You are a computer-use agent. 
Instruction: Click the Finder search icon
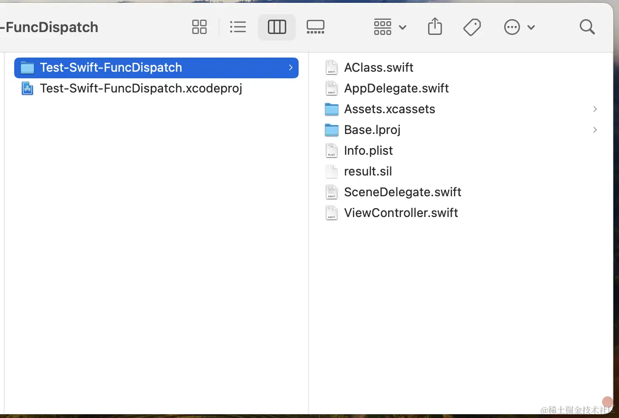pos(587,27)
